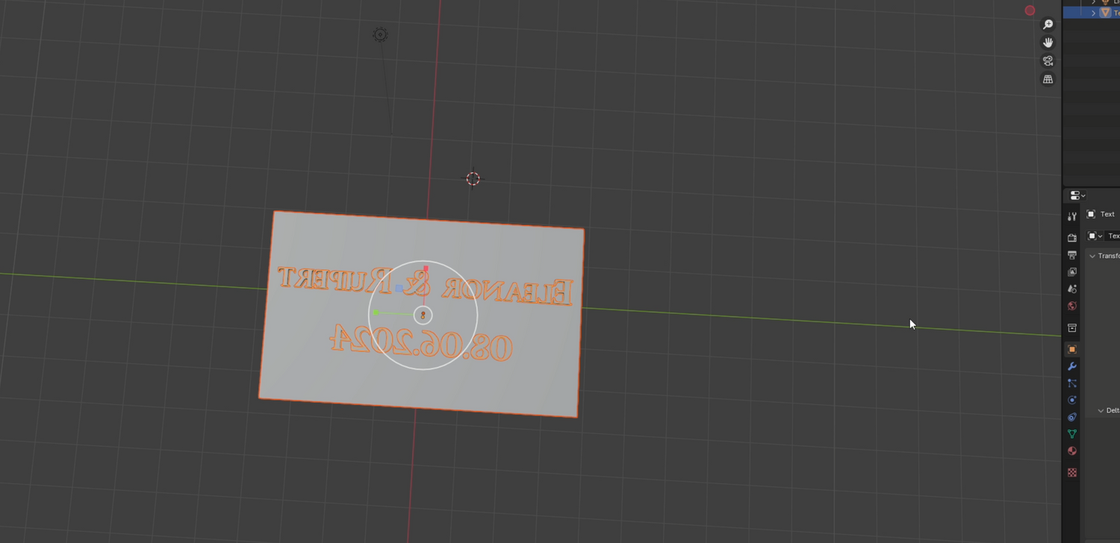The width and height of the screenshot is (1120, 543).
Task: Select the orange Object properties tab
Action: 1072,349
